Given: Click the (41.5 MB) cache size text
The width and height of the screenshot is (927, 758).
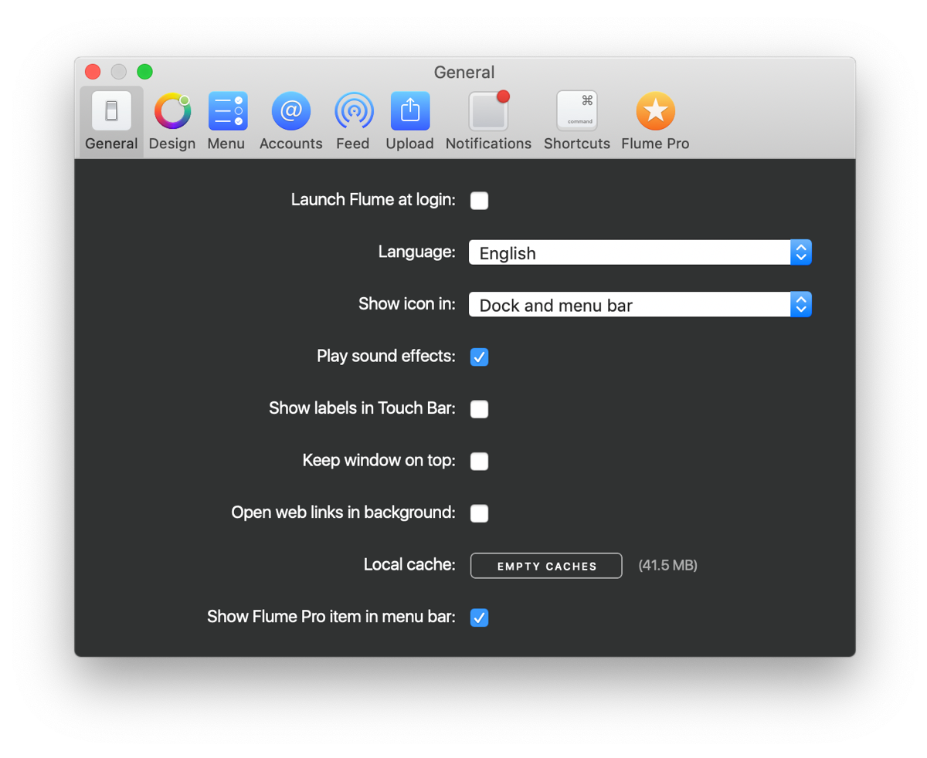Looking at the screenshot, I should (667, 566).
